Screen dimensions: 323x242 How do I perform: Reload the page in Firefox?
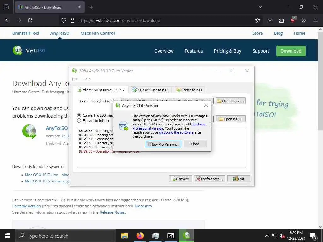(x=30, y=20)
